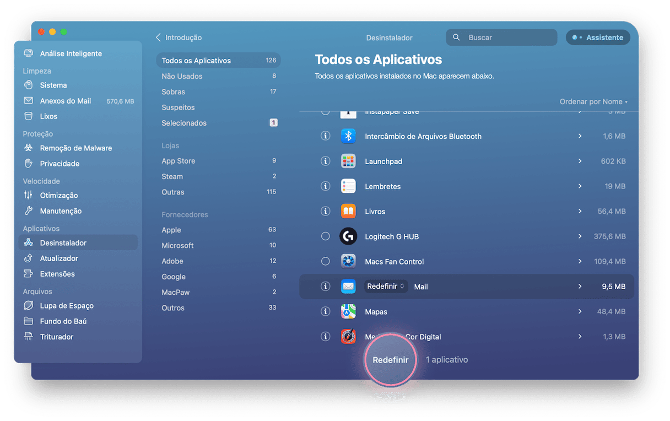The height and width of the screenshot is (421, 670).
Task: Expand the Intercâmbio de Arquivos Bluetooth row chevron
Action: [x=580, y=136]
